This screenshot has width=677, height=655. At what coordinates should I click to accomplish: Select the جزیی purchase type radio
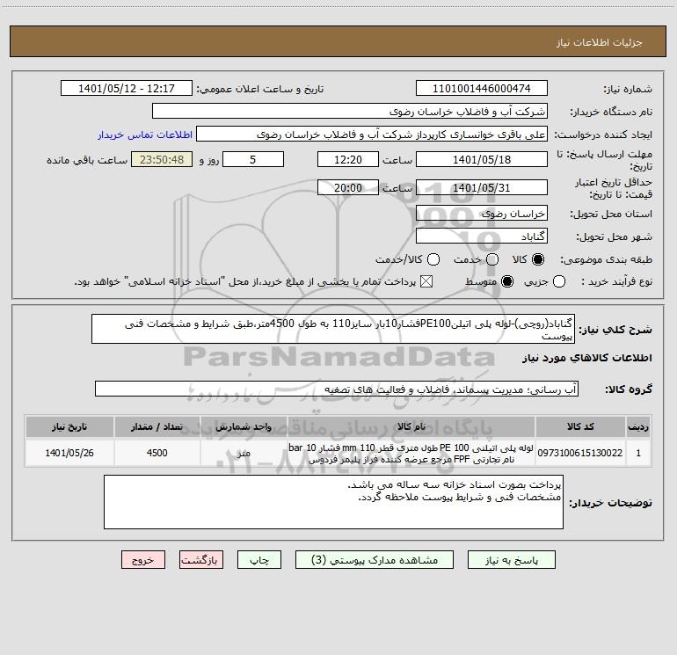(x=559, y=281)
